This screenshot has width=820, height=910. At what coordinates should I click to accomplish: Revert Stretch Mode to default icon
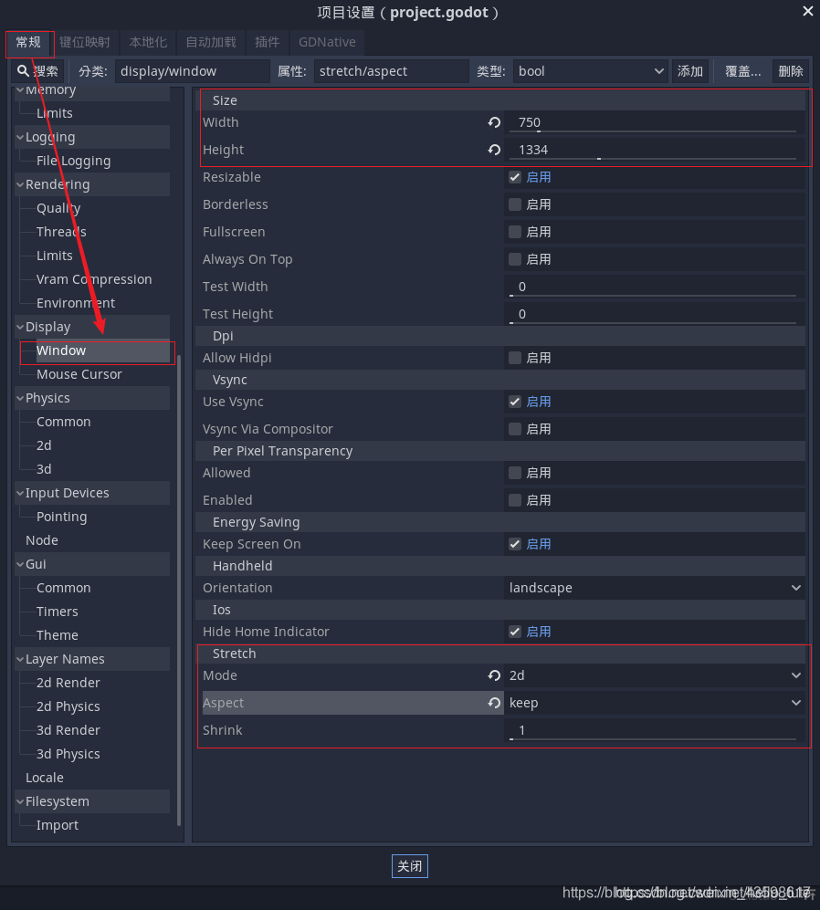[494, 675]
